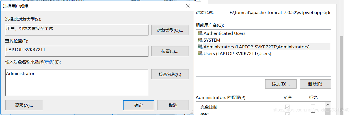
Task: Click the 查找位置 field showing LAPTOP-SVKR72TT
Action: 77,51
